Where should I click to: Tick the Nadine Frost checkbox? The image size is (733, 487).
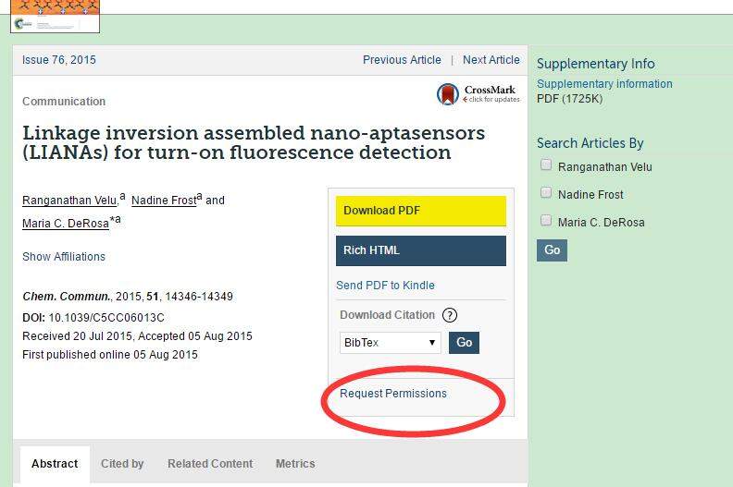(x=546, y=193)
